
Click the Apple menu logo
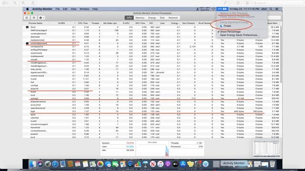coord(28,9)
